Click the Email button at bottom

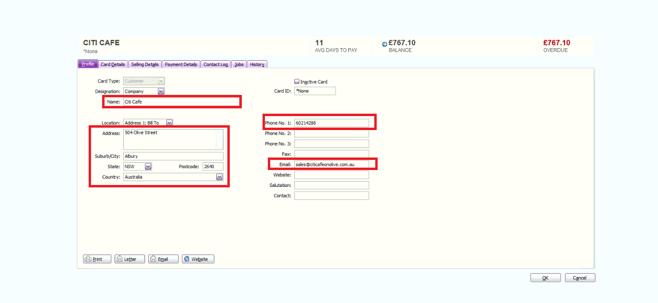163,259
